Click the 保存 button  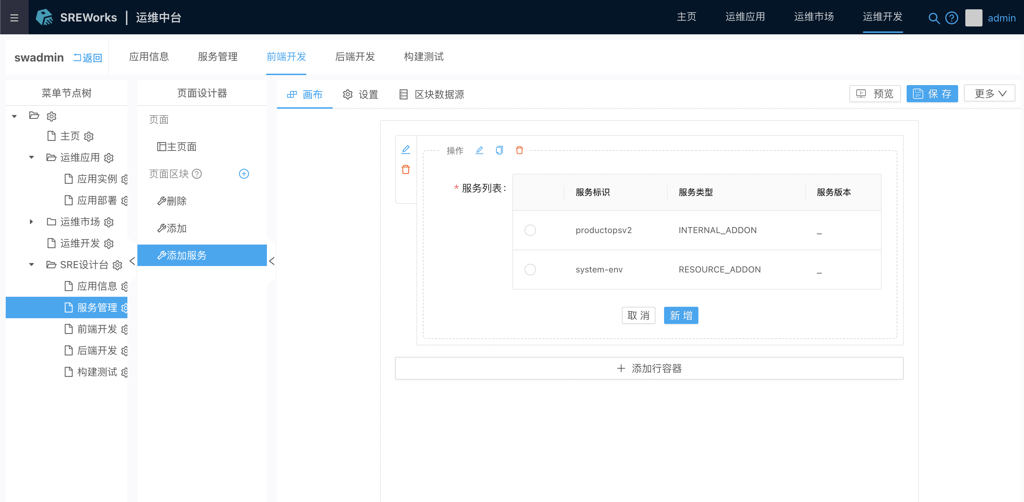point(931,93)
